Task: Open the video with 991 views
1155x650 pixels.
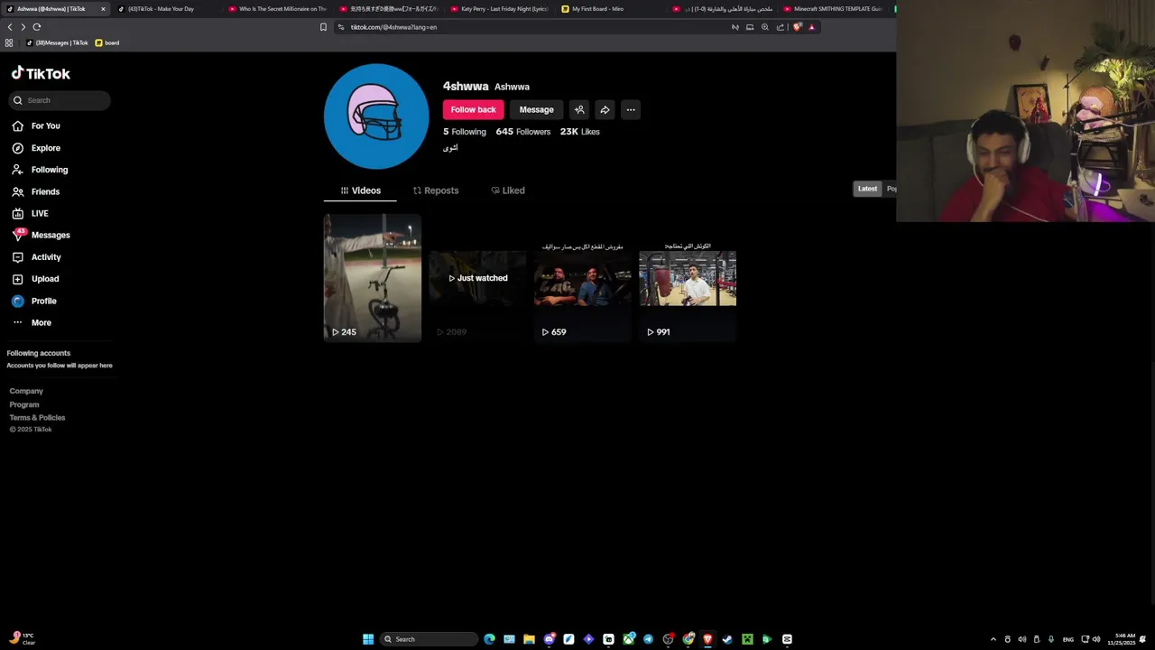Action: pos(688,278)
